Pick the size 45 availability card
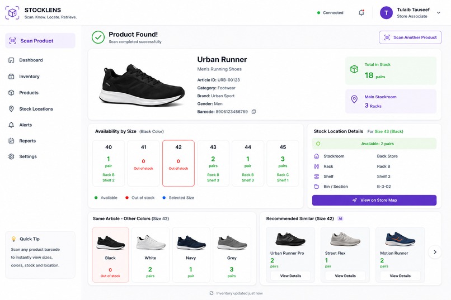This screenshot has height=300, width=451. coord(283,163)
